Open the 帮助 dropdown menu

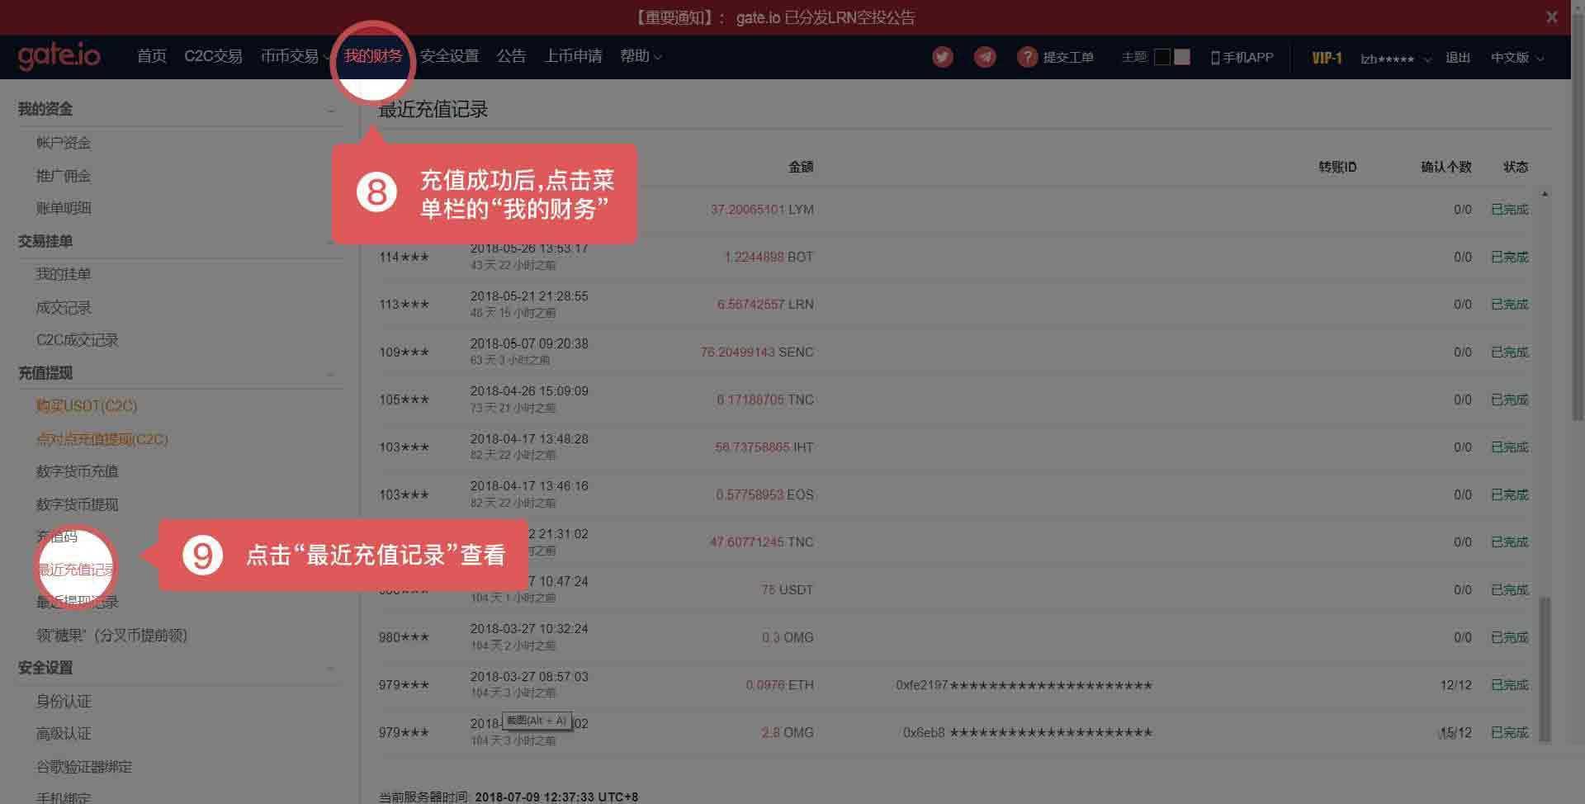click(x=641, y=56)
